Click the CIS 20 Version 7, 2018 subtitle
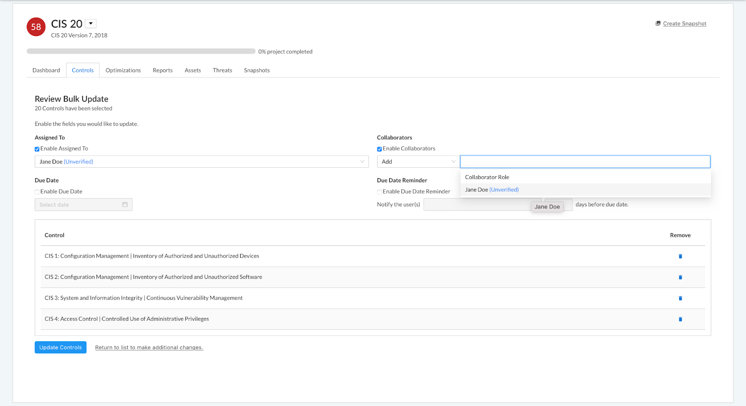 (79, 35)
